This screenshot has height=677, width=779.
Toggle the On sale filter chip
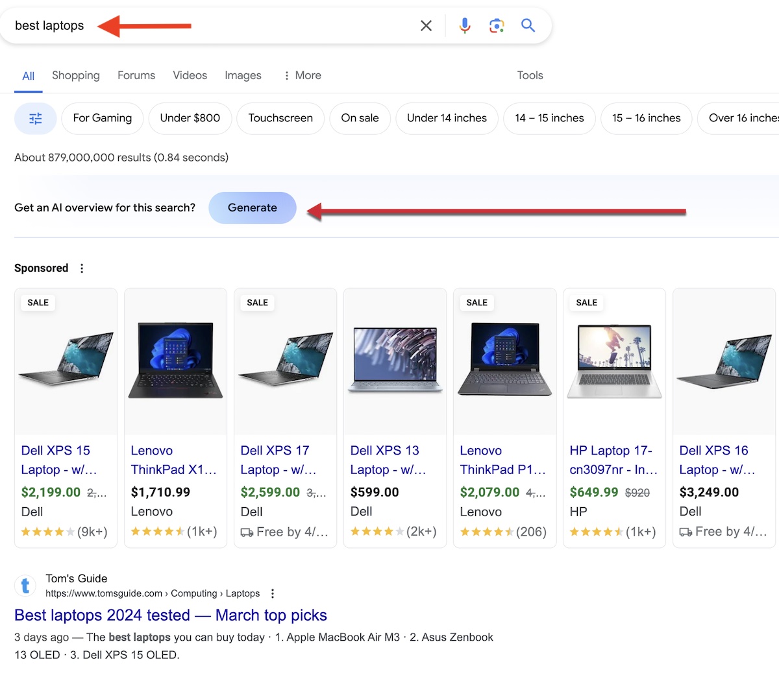pyautogui.click(x=360, y=119)
